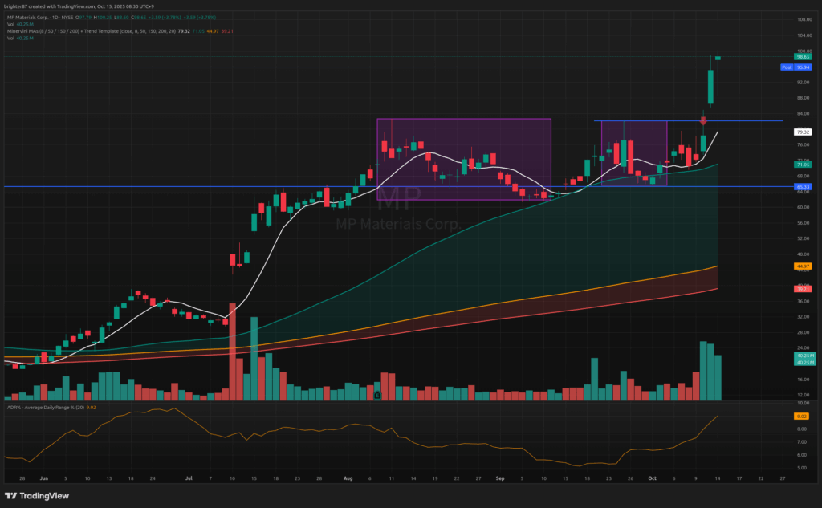This screenshot has height=508, width=822.
Task: Click the green 98.65 last price label
Action: click(x=801, y=57)
